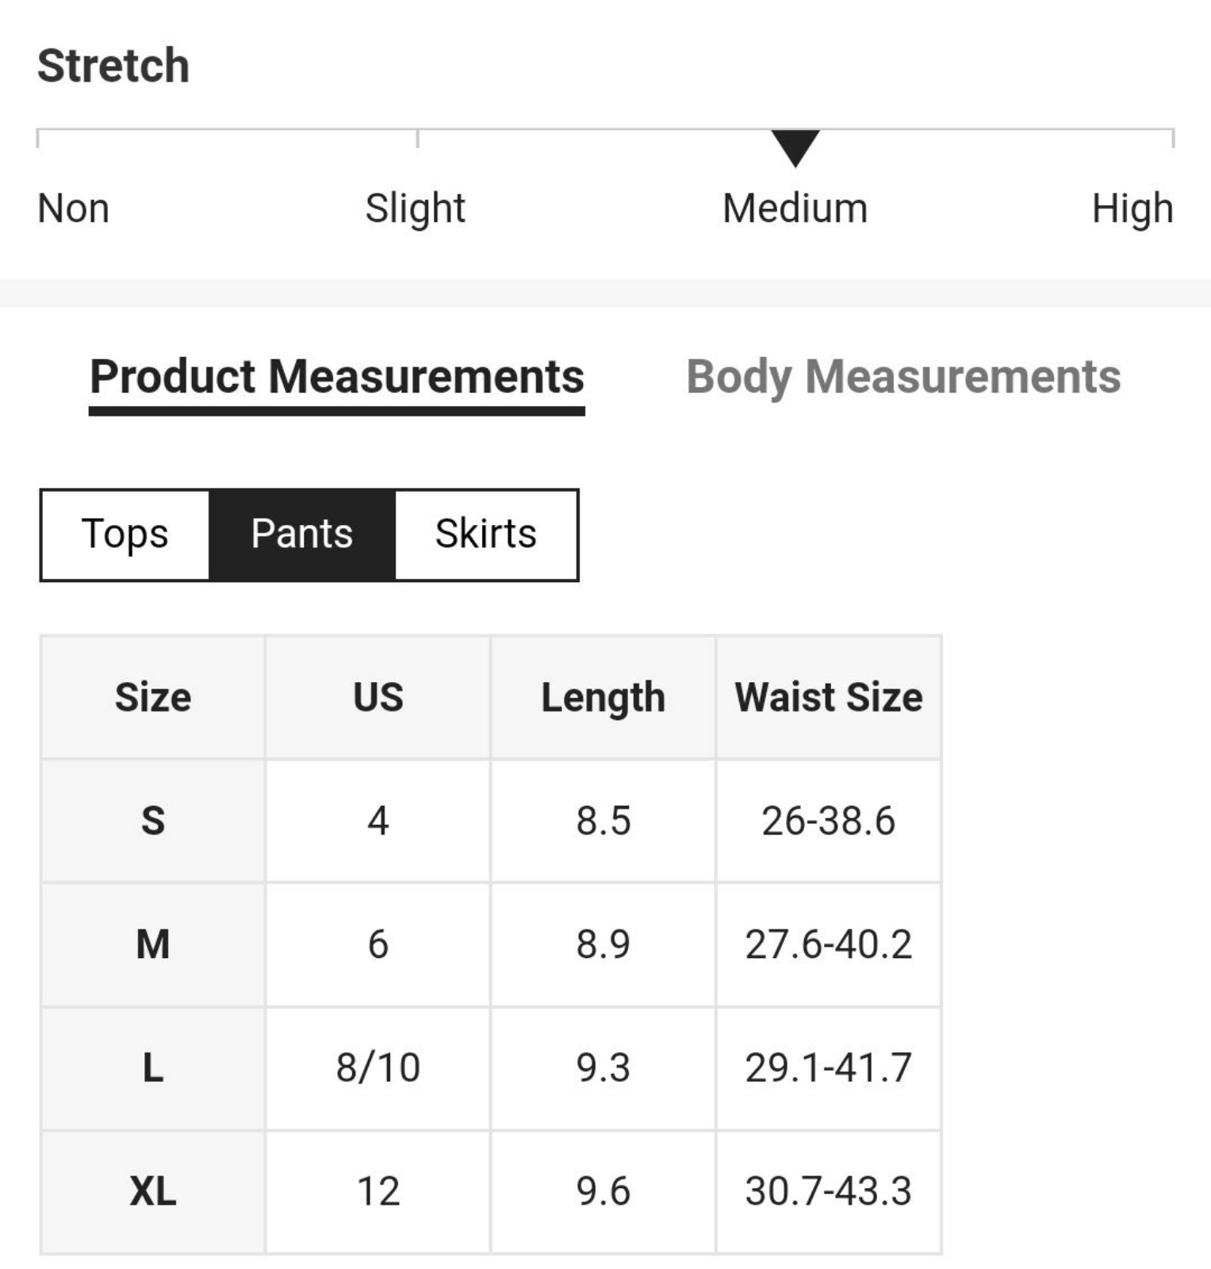Click the Non stretch label
Screen dimensions: 1211x1269
(73, 209)
